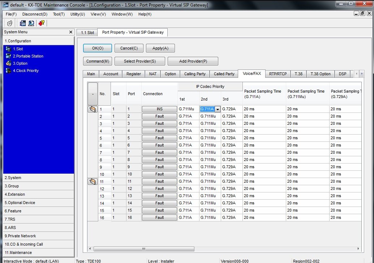Open the Tool(T) menu
Image resolution: width=374 pixels, height=263 pixels.
pos(59,14)
